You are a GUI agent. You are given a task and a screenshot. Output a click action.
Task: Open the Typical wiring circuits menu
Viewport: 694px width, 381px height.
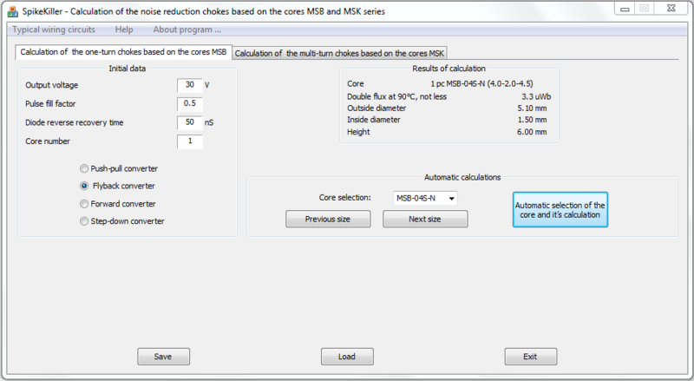tap(54, 30)
